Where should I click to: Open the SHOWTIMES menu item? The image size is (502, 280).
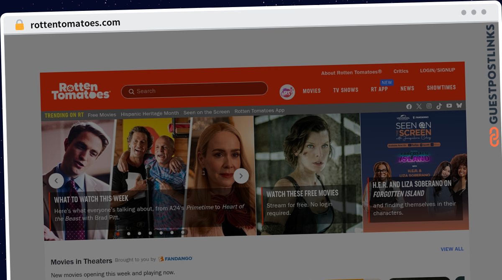441,87
